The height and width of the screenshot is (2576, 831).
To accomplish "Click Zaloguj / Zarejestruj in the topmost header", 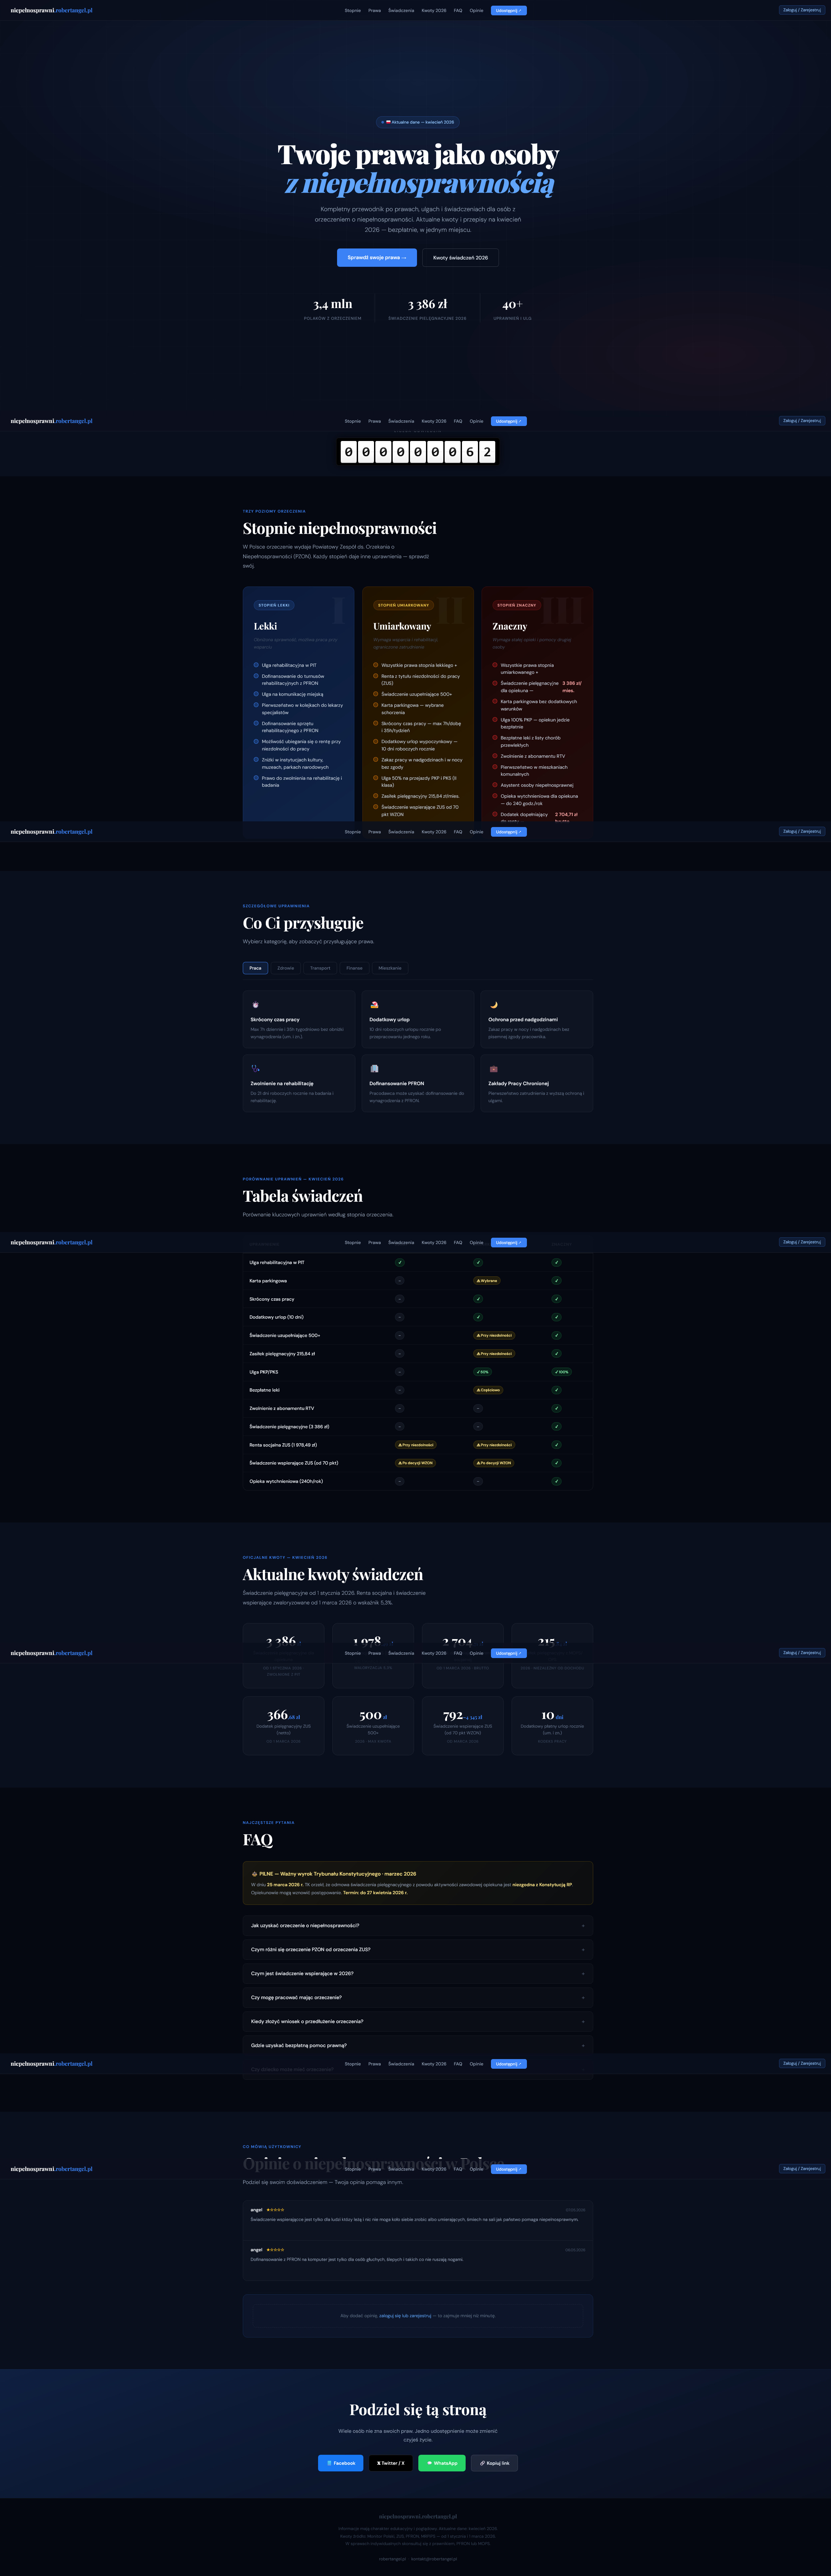I will [x=802, y=10].
